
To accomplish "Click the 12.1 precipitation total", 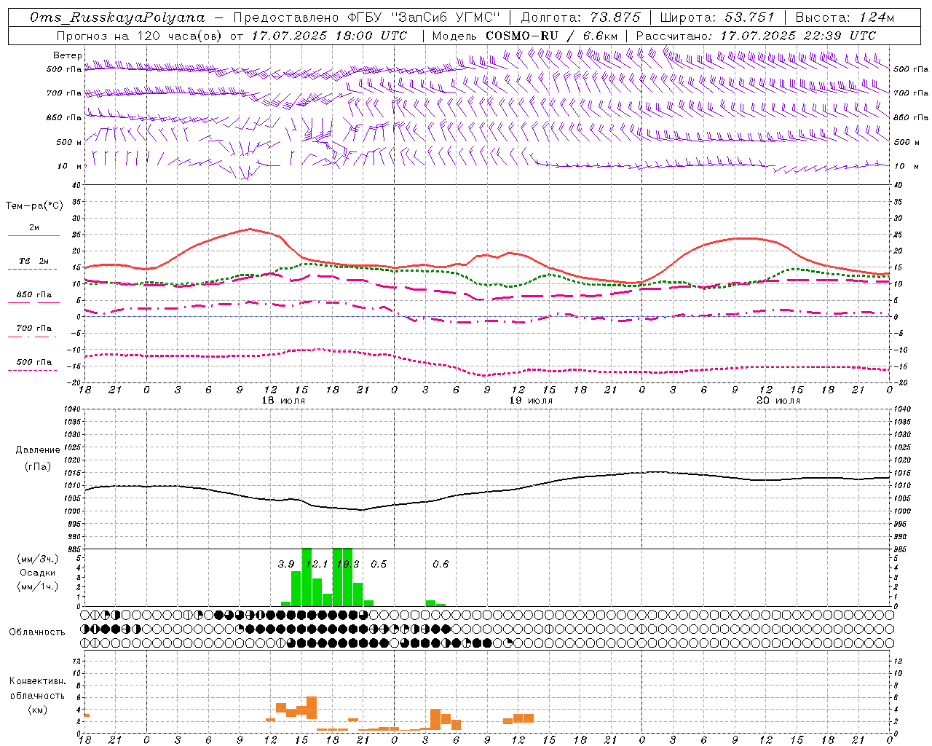I will (317, 564).
